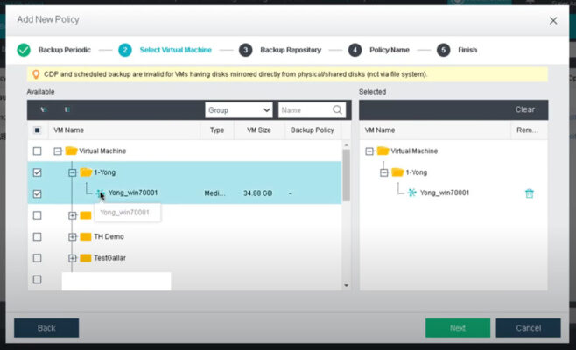Uncheck the Yong_win70001 VM checkbox
The height and width of the screenshot is (350, 576).
pos(37,193)
